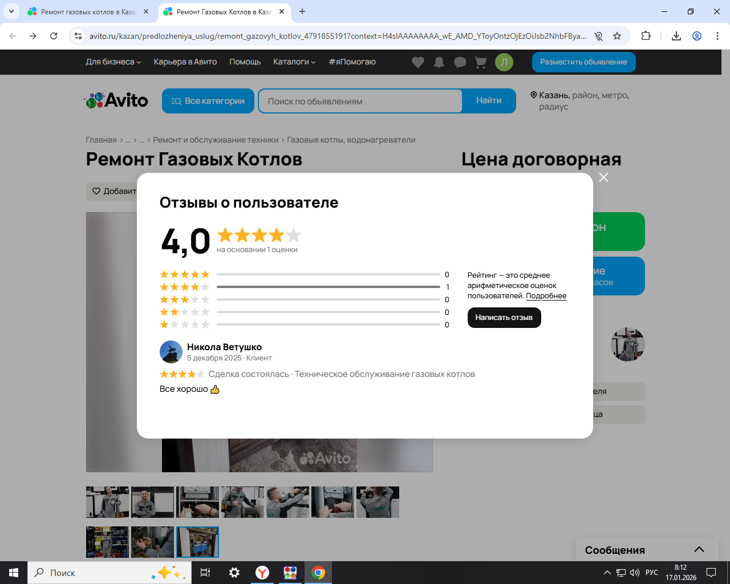The image size is (730, 584).
Task: Click reviewer name Никола Ветушко
Action: [224, 347]
